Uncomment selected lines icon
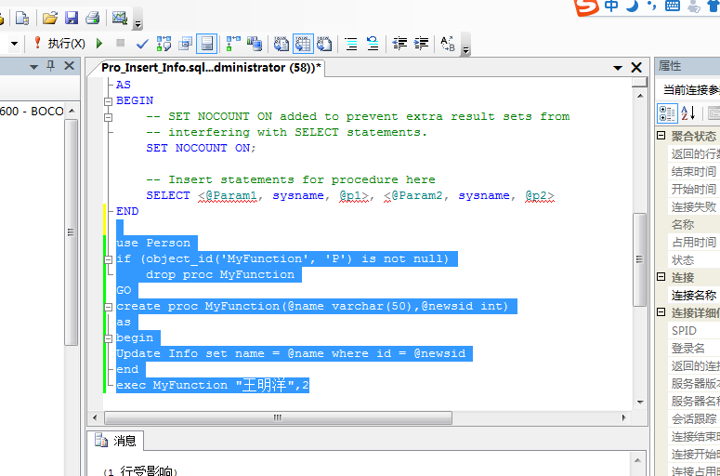 click(373, 44)
